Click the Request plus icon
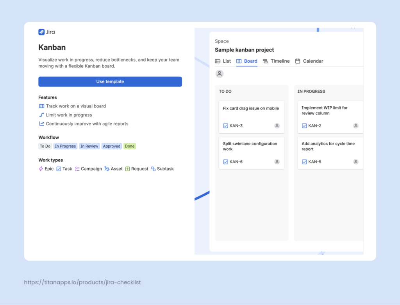 coord(127,169)
